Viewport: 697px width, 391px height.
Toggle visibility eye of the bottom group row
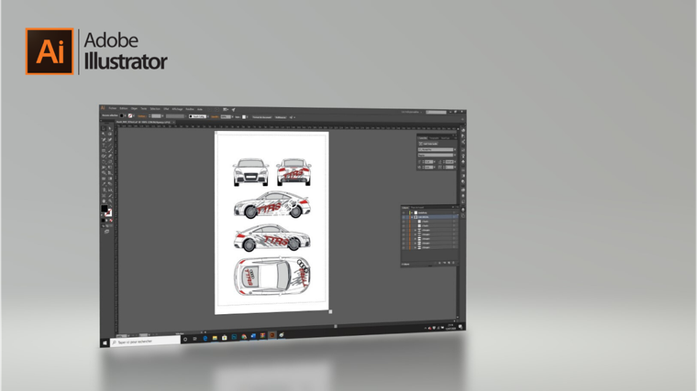404,247
